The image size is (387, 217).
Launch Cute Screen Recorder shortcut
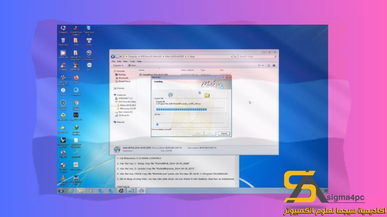(63, 80)
